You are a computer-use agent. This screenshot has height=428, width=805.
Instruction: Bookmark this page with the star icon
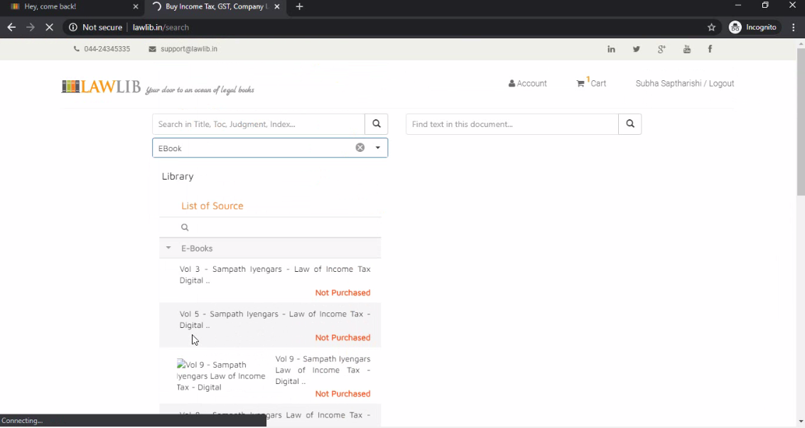[x=711, y=27]
